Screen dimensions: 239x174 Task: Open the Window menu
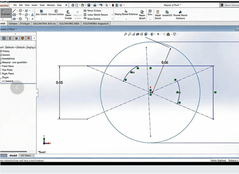51,5
